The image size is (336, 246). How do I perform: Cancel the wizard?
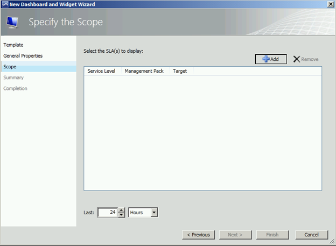[312, 235]
